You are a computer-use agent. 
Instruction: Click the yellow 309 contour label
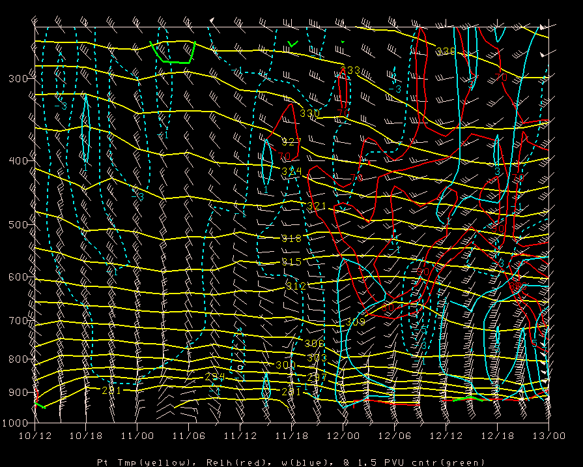pyautogui.click(x=355, y=322)
